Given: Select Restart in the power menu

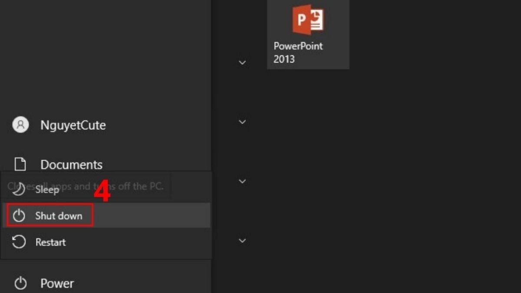Looking at the screenshot, I should [x=50, y=242].
